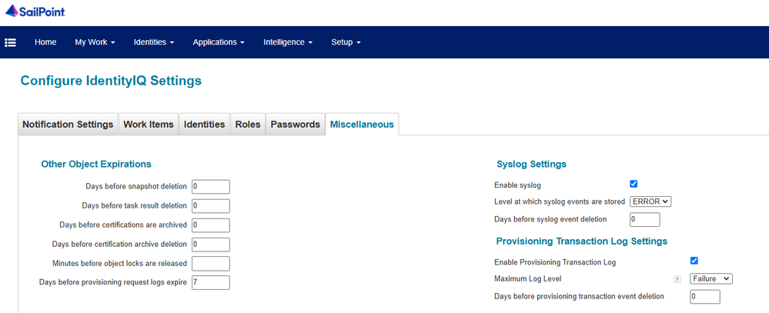Focus the Minutes before object locks released field

pyautogui.click(x=211, y=264)
